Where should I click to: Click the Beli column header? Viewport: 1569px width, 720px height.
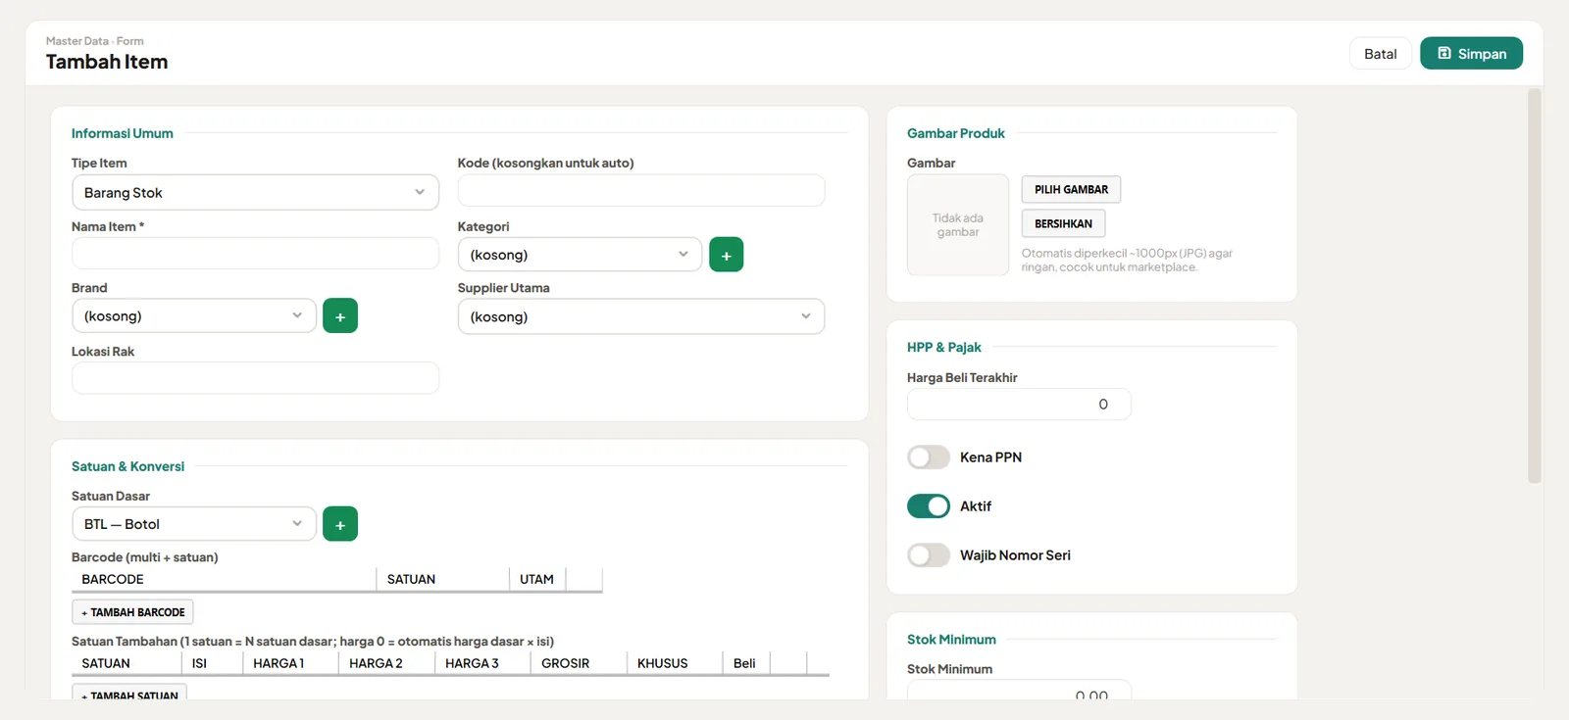tap(744, 664)
